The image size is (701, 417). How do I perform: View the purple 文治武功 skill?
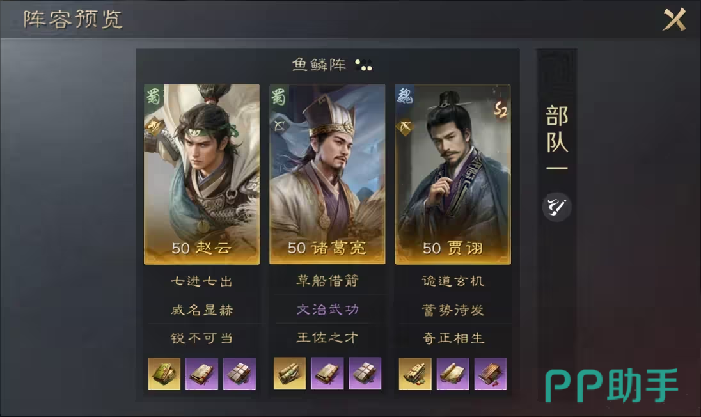coord(327,310)
